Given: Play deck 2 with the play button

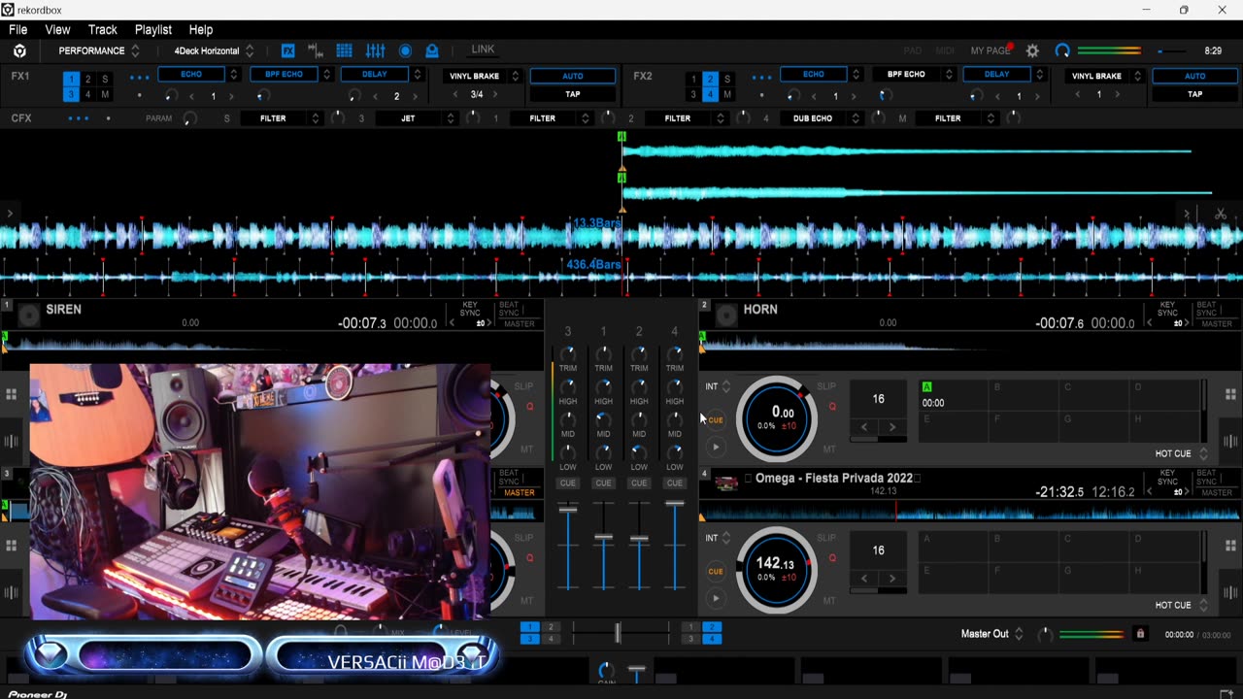Looking at the screenshot, I should click(x=715, y=447).
